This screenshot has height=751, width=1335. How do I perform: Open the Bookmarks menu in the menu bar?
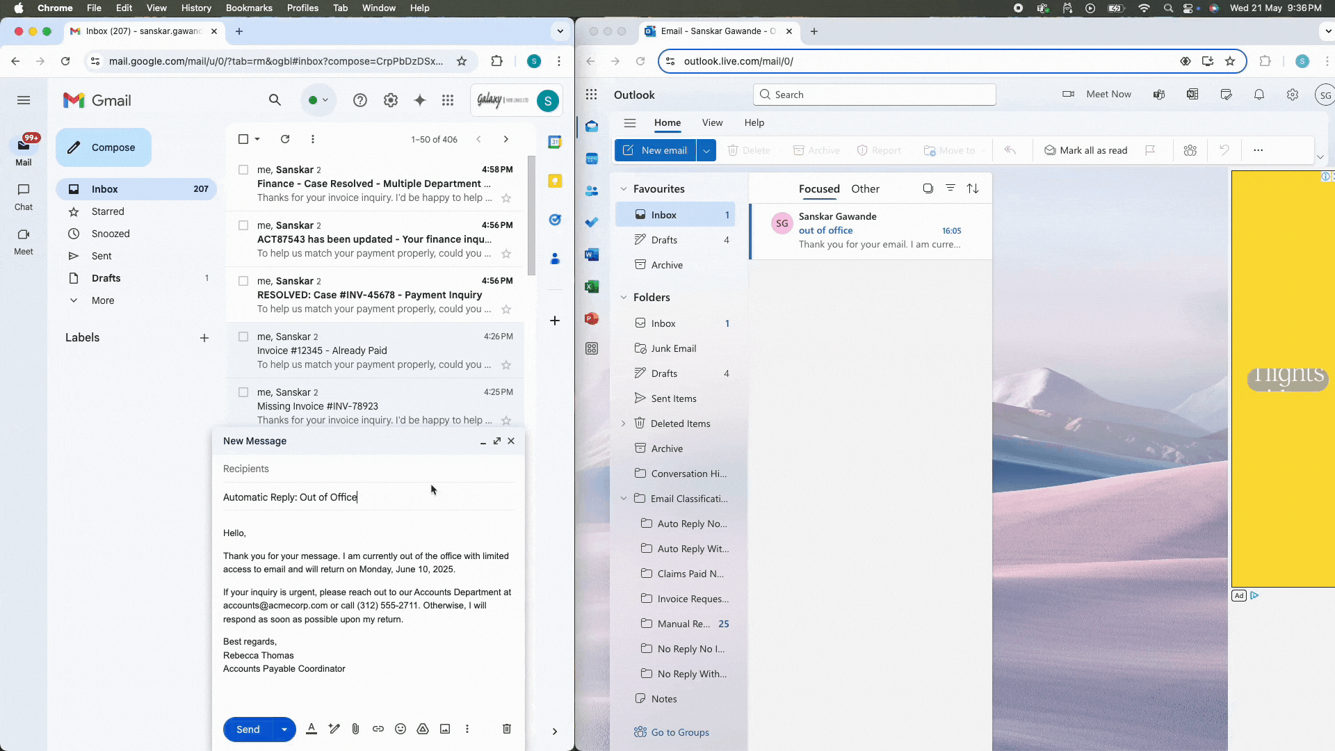tap(248, 8)
